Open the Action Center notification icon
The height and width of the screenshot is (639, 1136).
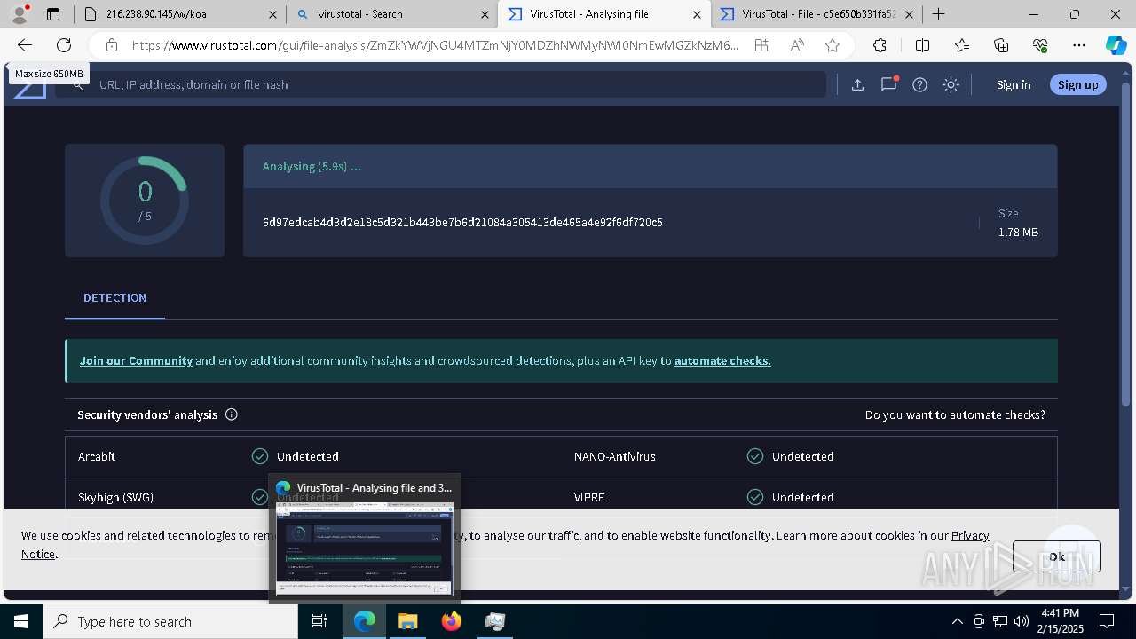(x=1107, y=621)
